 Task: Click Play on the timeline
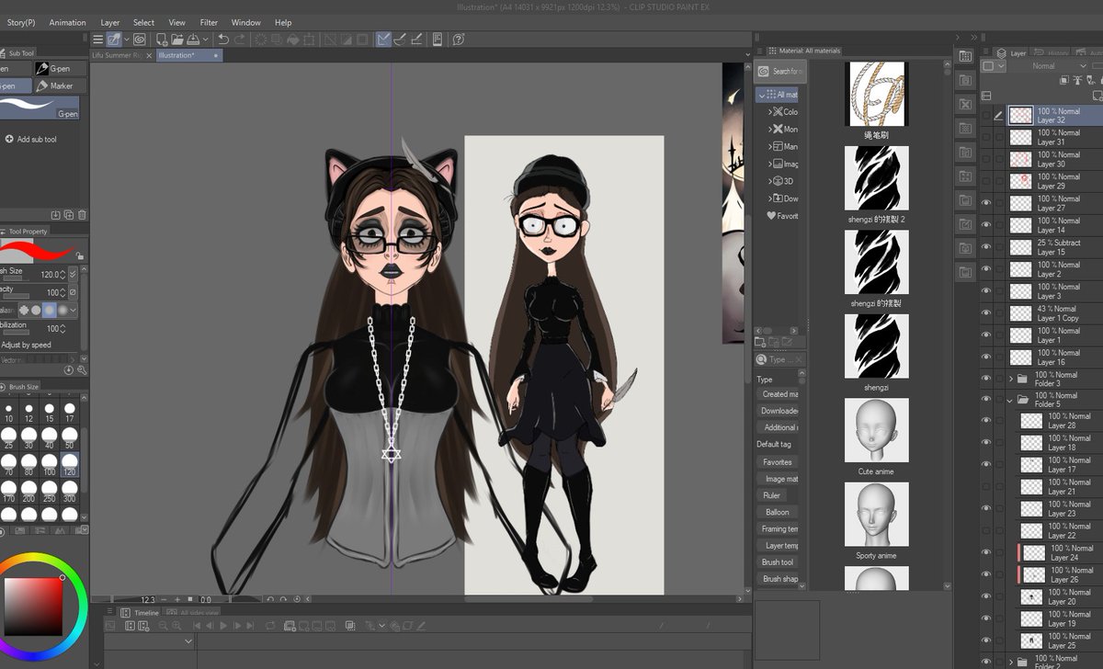222,626
